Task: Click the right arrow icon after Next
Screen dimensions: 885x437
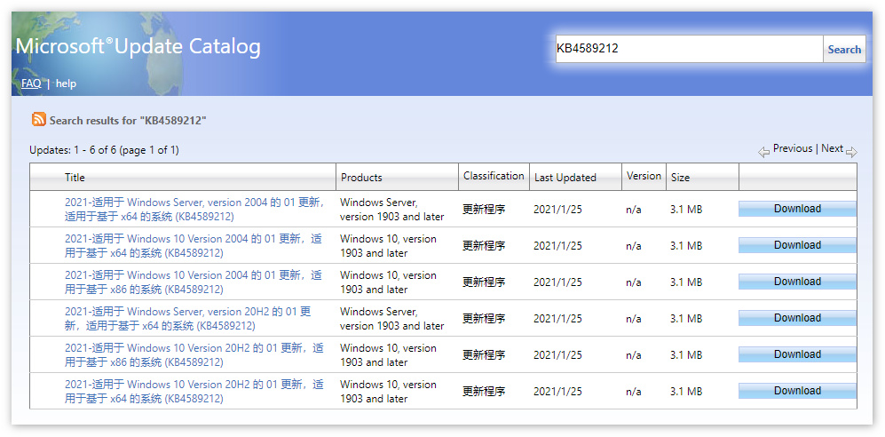Action: 851,152
